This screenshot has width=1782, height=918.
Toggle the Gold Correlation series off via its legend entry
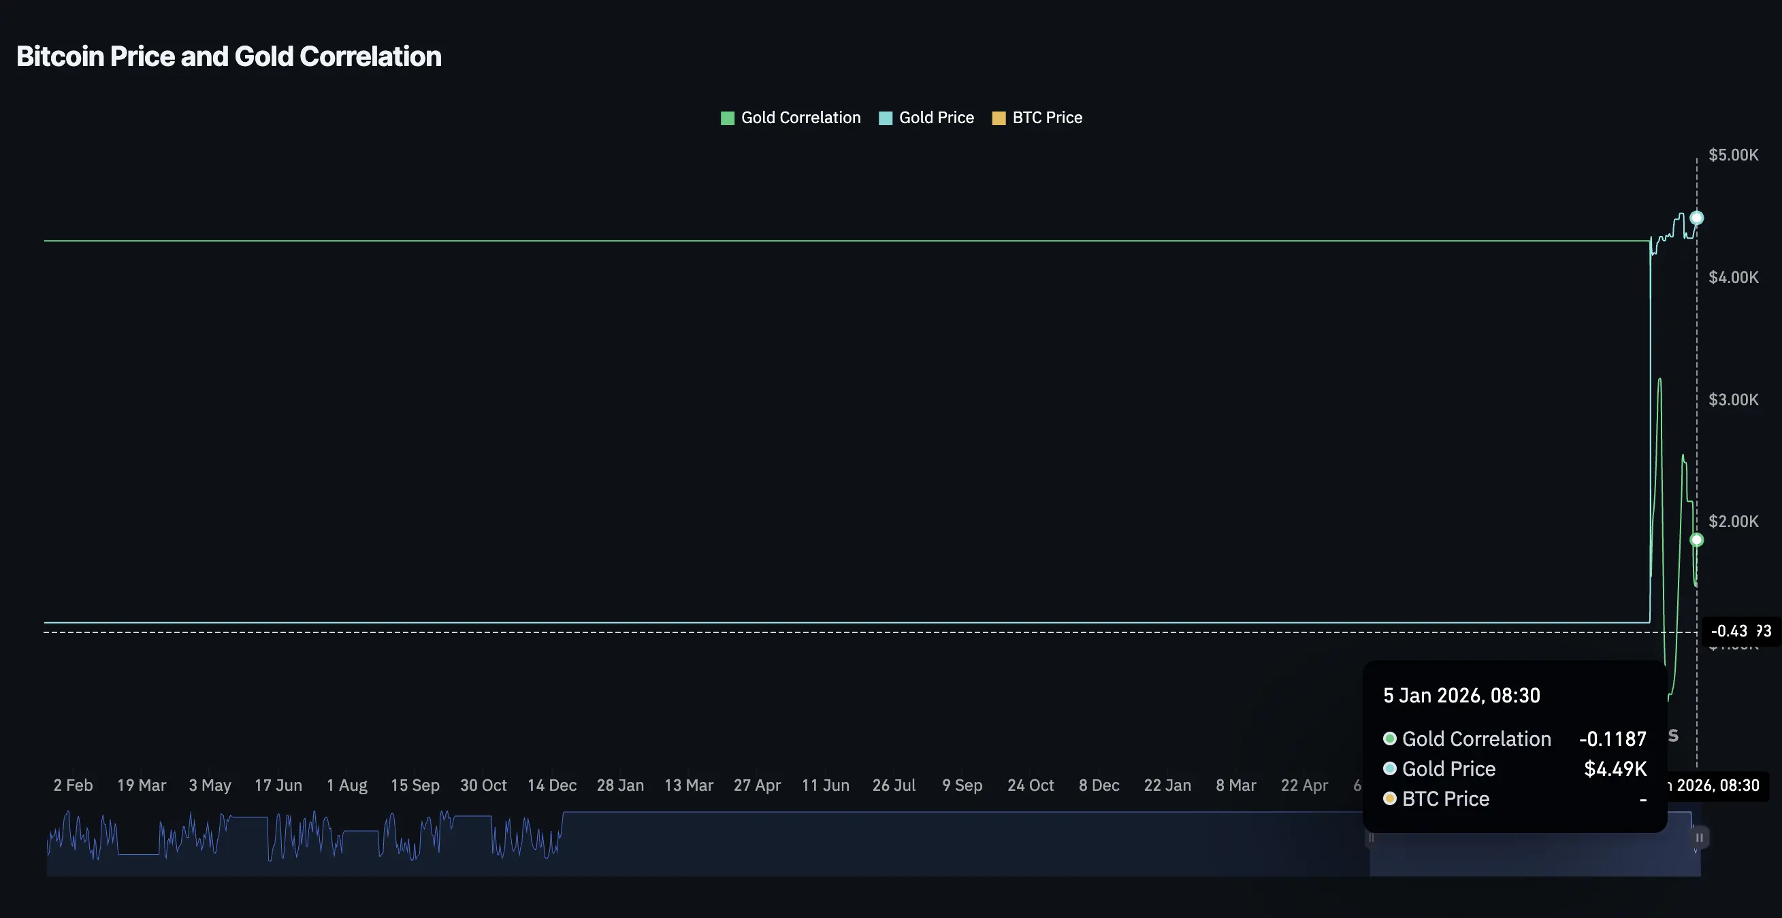point(800,118)
